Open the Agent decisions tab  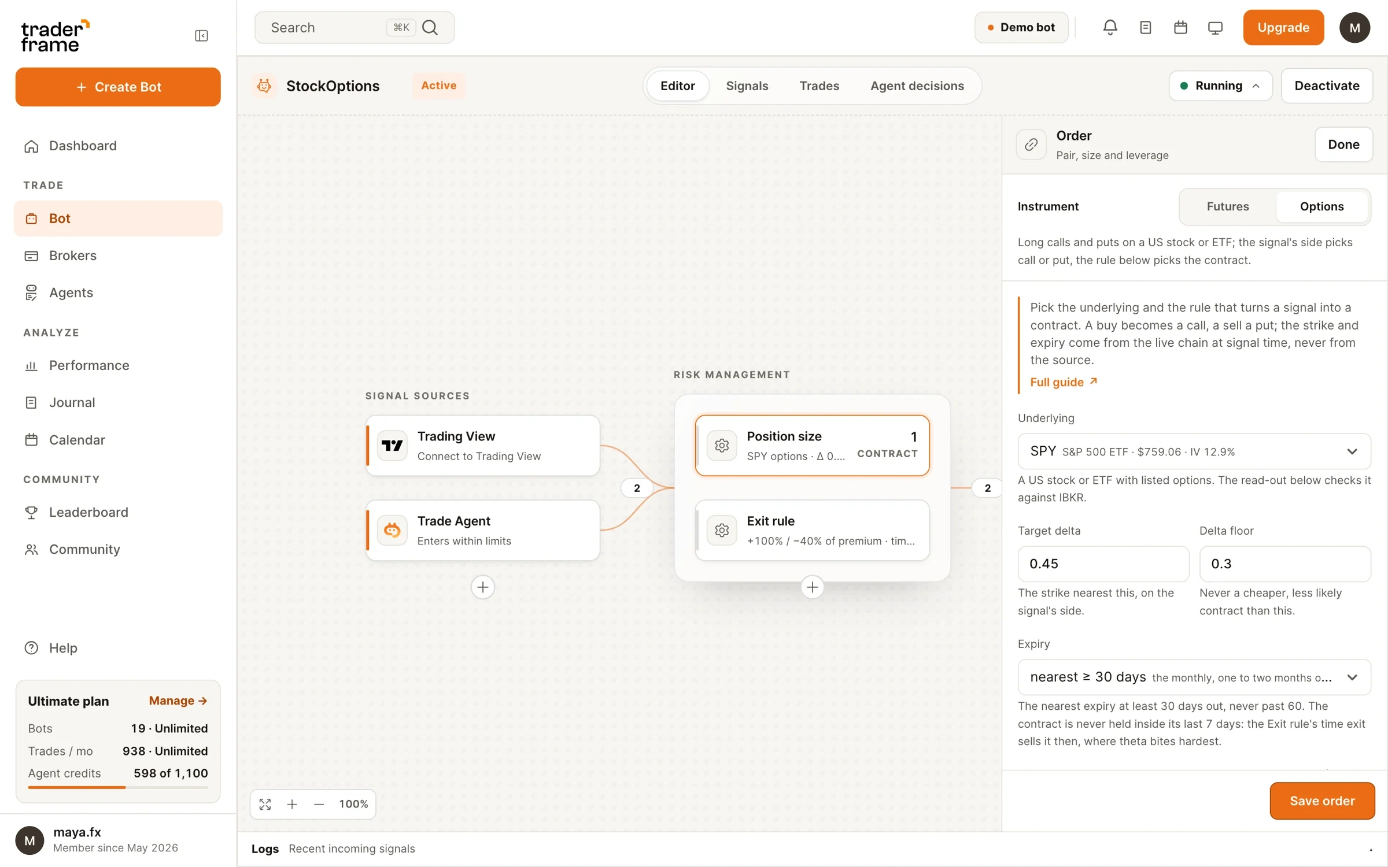coord(917,86)
